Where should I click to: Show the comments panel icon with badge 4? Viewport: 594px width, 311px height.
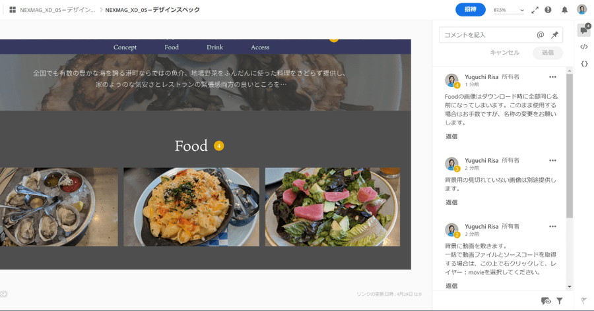(x=584, y=30)
